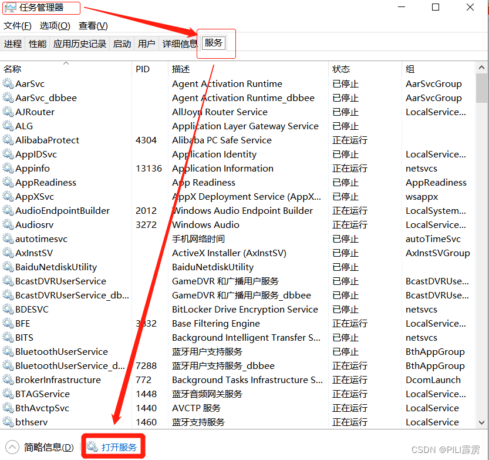This screenshot has width=489, height=460.
Task: Select the BcastDVRUserService row name
Action: coord(61,281)
